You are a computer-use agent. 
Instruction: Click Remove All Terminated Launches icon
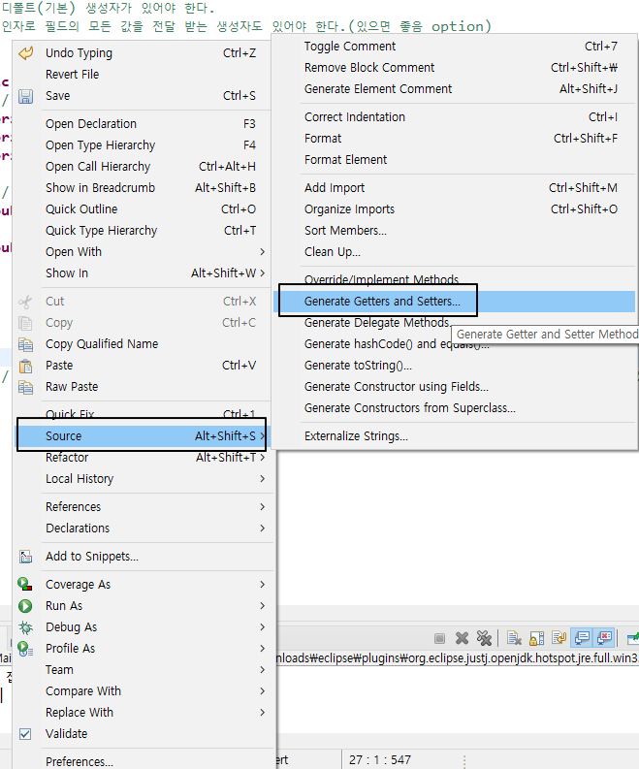[484, 638]
